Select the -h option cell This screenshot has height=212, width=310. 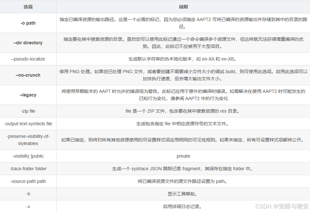(28, 194)
